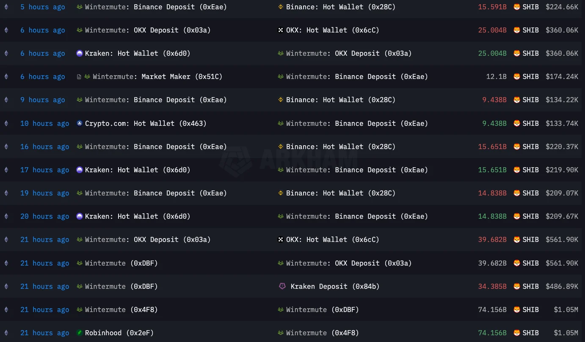Click the "19 hours ago" timestamp link
Viewport: 585px width, 342px height.
[x=44, y=193]
